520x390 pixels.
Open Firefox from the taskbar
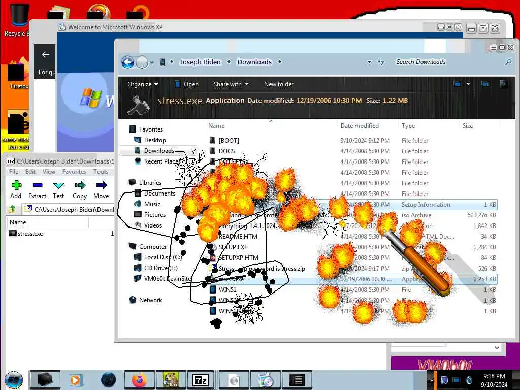coord(139,380)
